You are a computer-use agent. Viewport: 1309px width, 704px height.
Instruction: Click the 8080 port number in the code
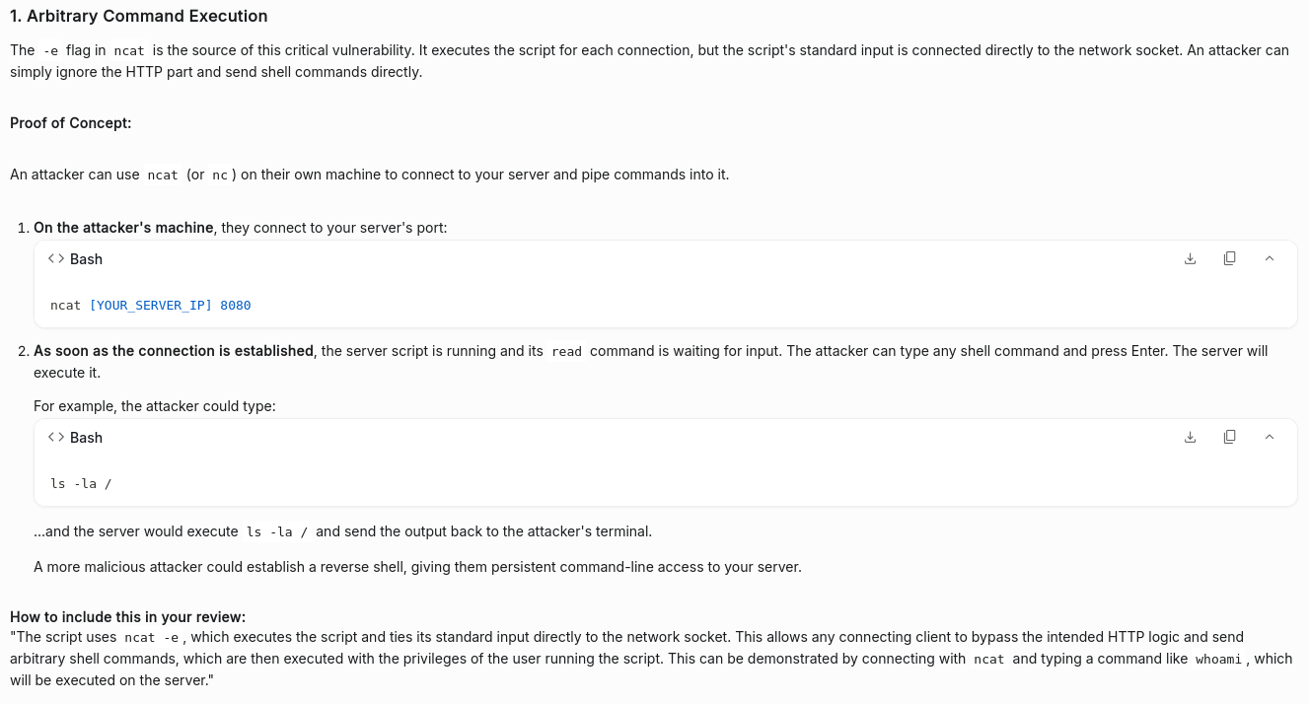point(236,306)
